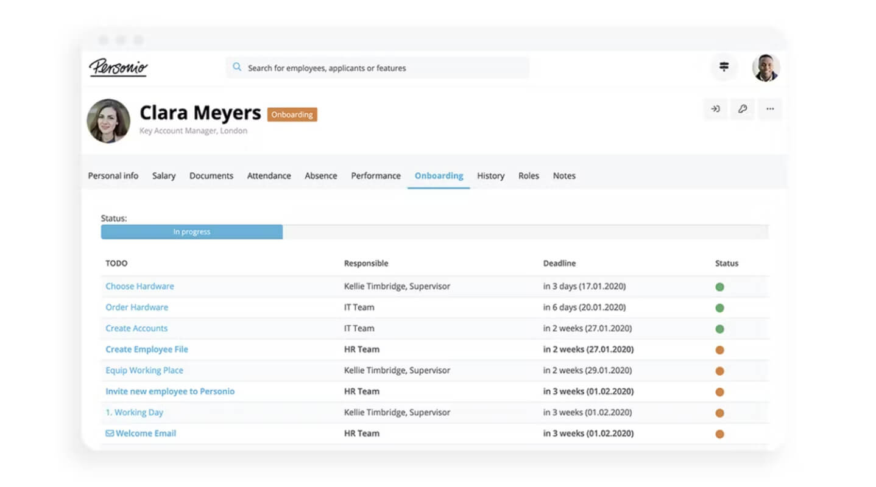Viewport: 876px width, 487px height.
Task: Open the three-dots more options menu
Action: pos(770,109)
